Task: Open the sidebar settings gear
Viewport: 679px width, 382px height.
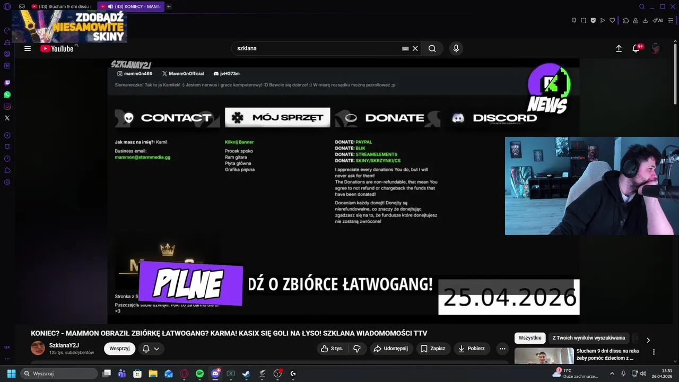Action: pyautogui.click(x=7, y=182)
